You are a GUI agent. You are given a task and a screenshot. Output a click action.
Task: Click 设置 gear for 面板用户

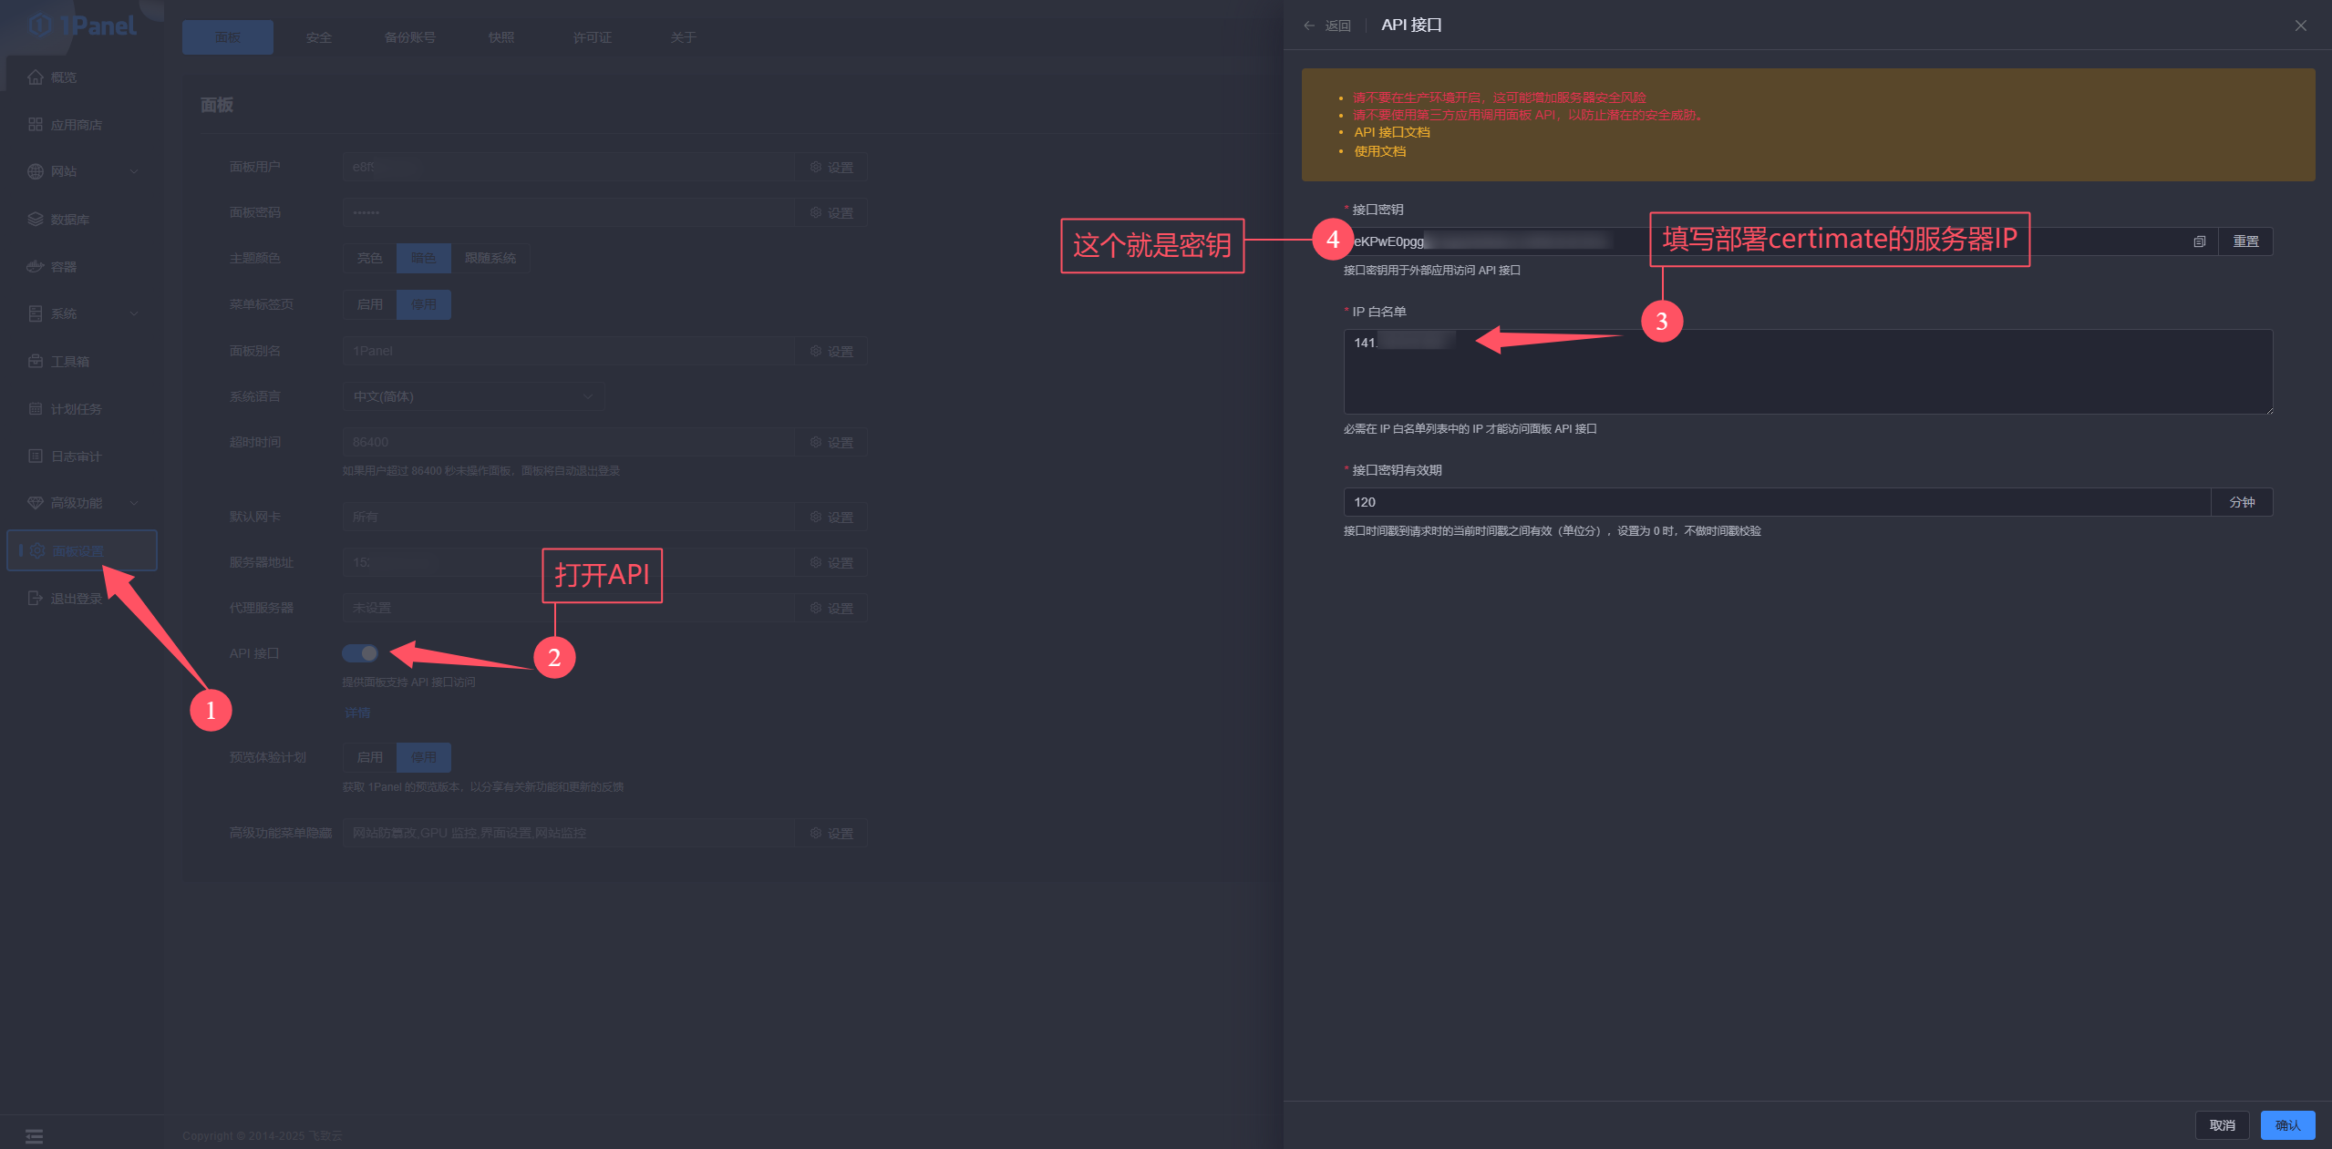[x=831, y=168]
